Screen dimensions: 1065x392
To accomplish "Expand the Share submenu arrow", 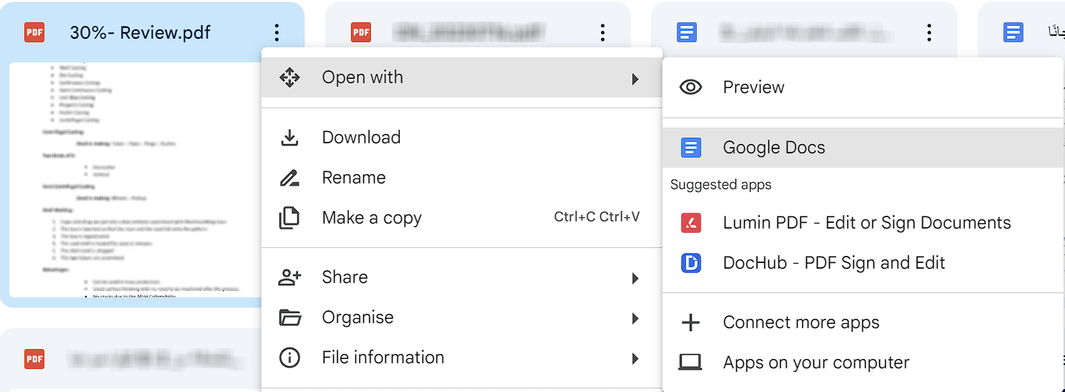I will pyautogui.click(x=635, y=278).
